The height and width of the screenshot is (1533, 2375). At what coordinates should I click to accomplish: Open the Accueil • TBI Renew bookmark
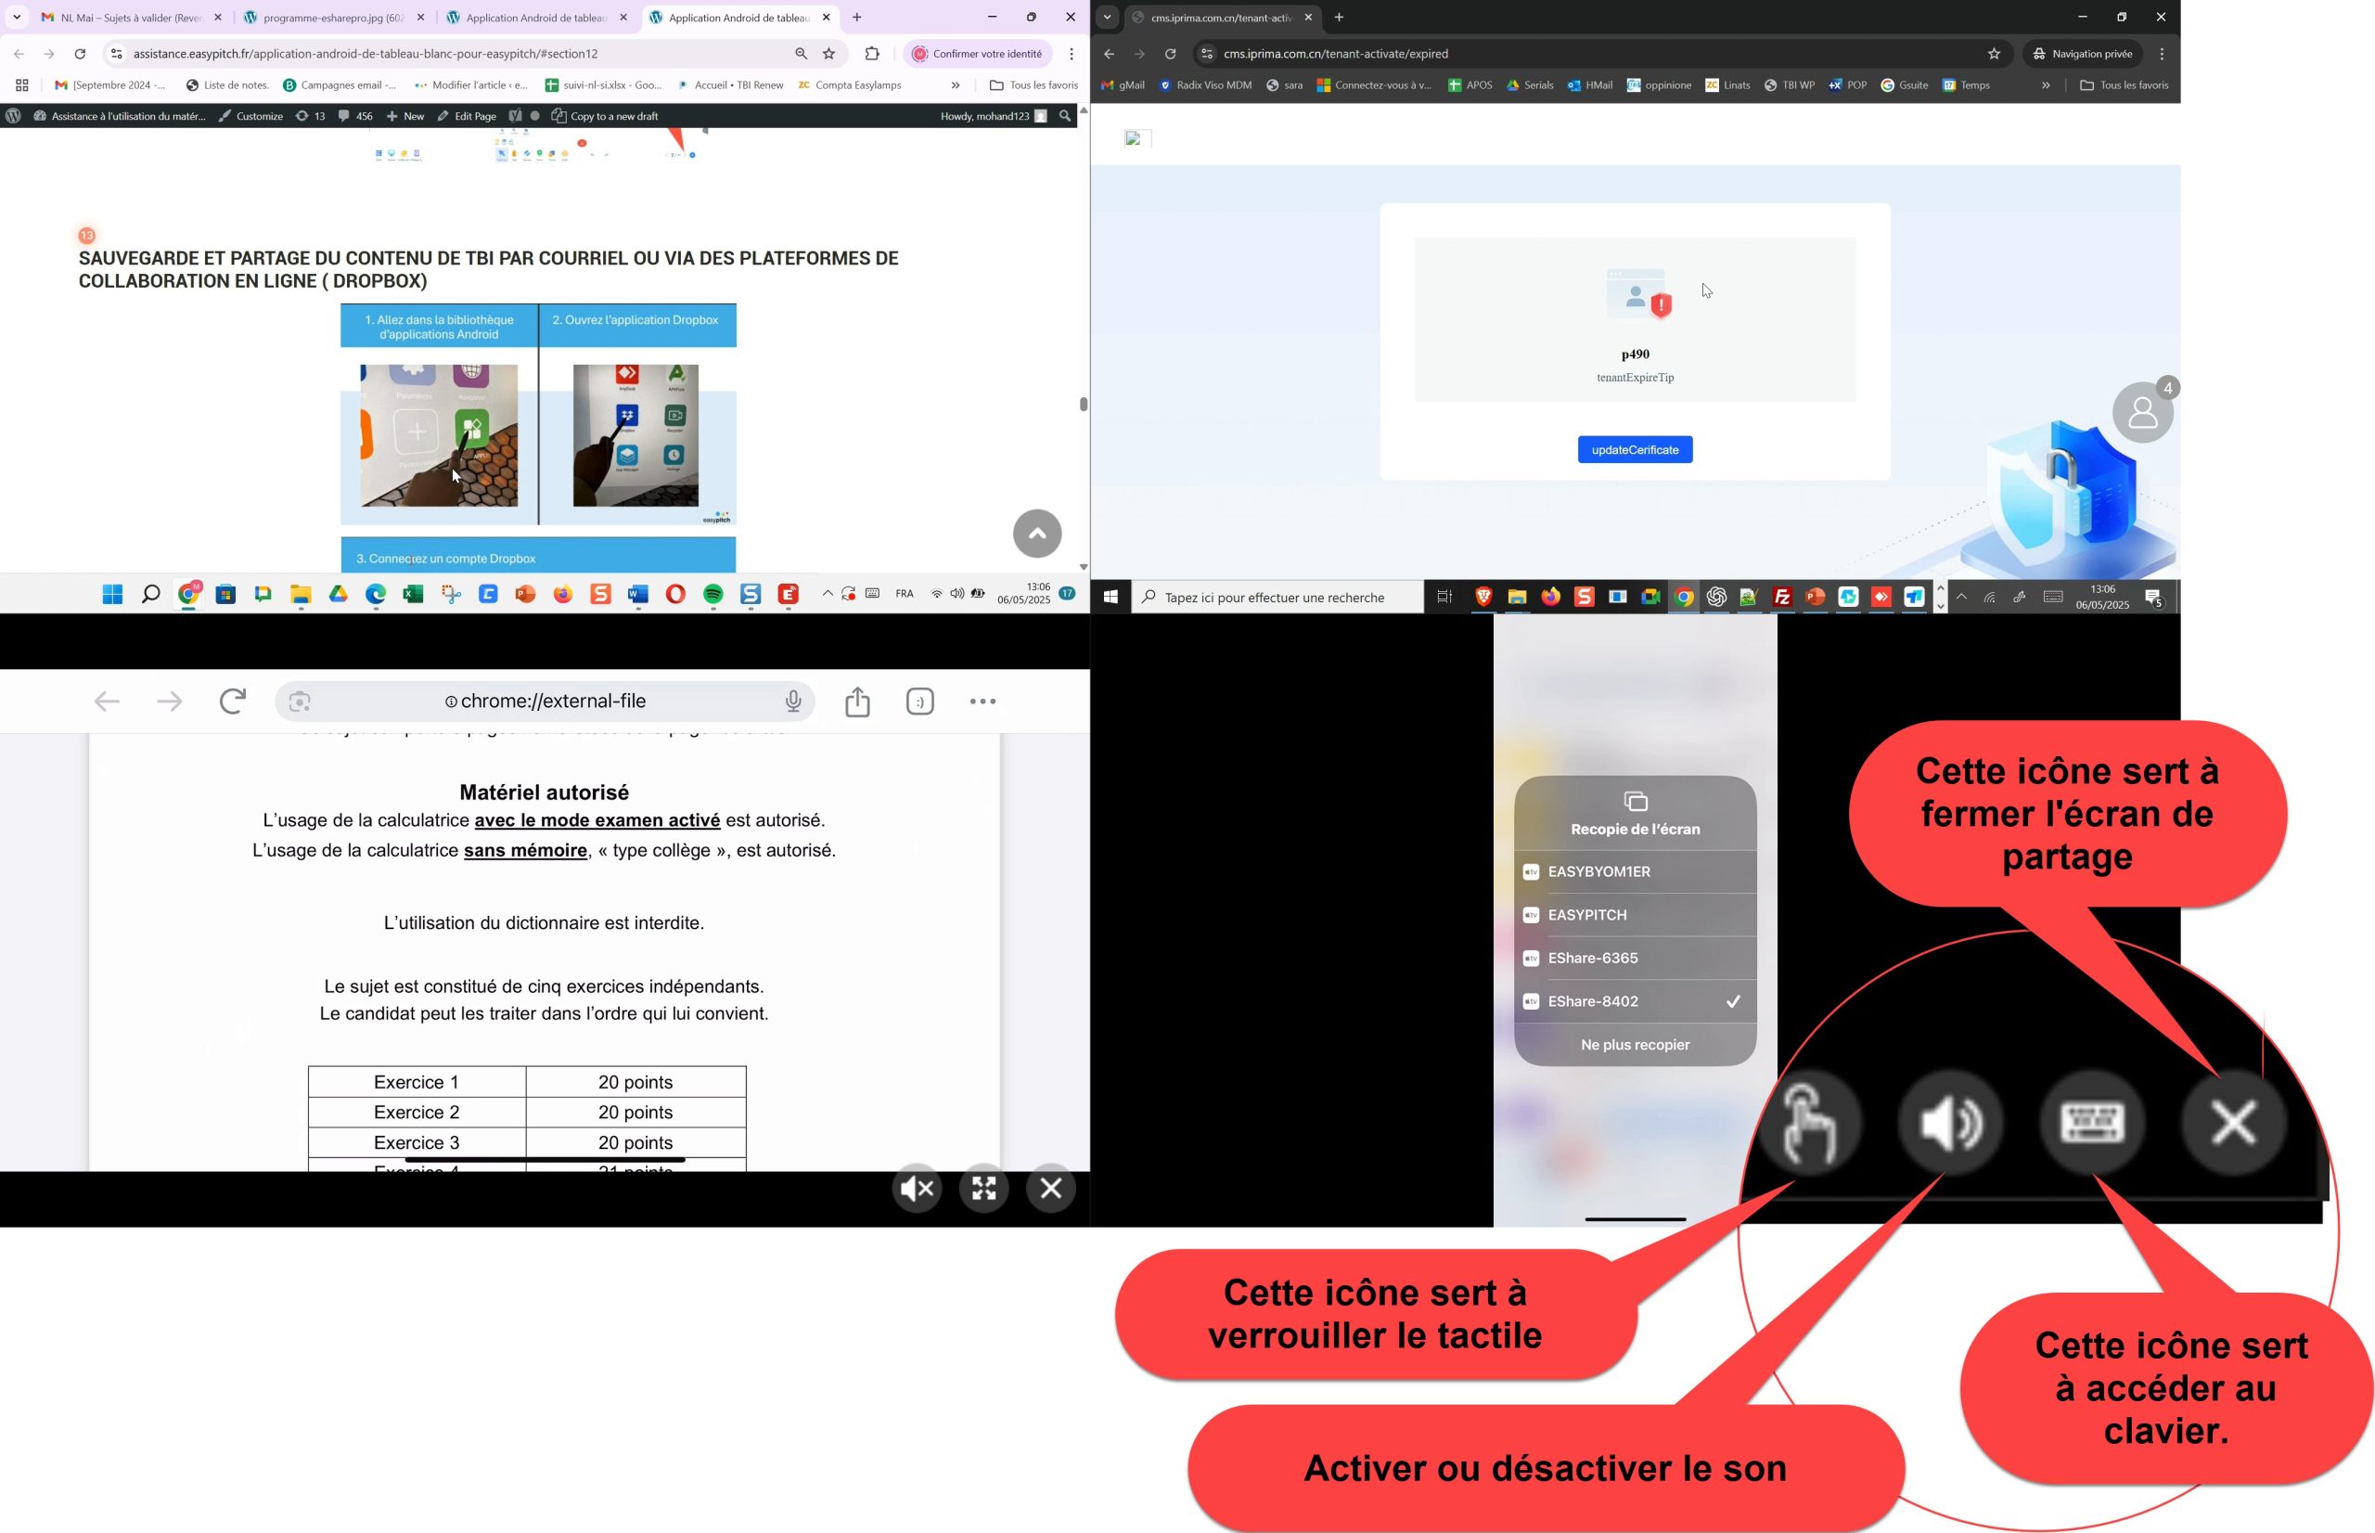pos(729,85)
